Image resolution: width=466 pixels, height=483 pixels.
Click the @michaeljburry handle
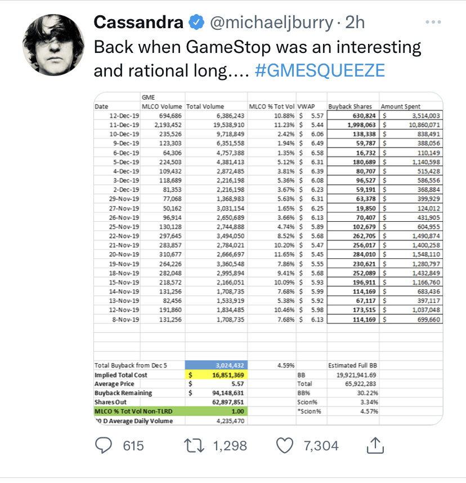tap(272, 23)
